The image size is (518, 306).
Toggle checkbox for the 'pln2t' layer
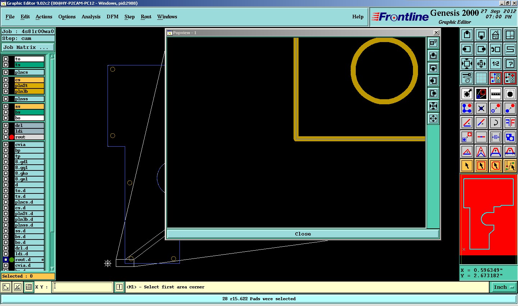[6, 86]
